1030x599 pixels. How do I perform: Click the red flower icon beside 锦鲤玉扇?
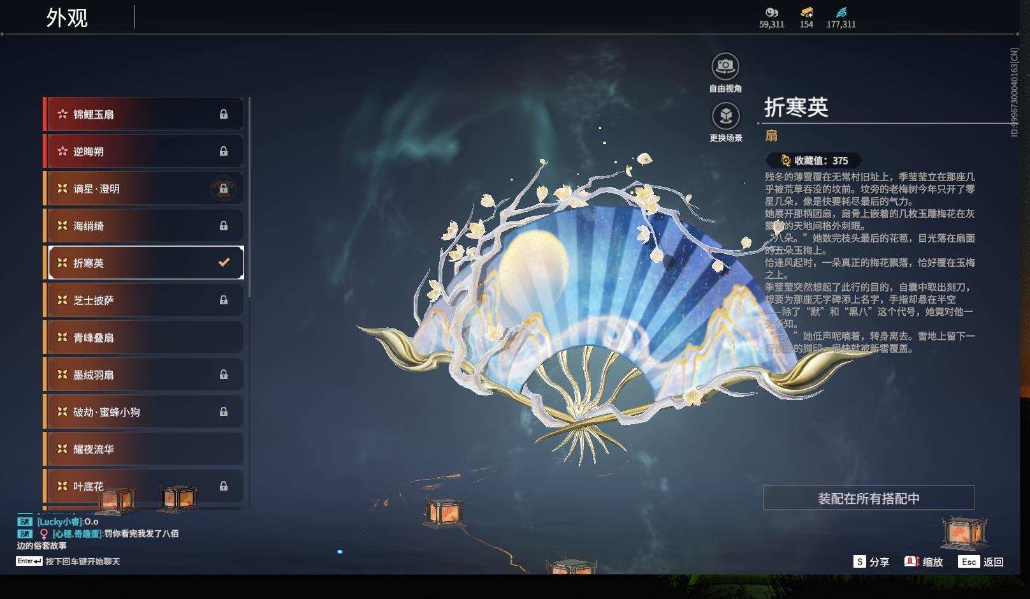[61, 114]
